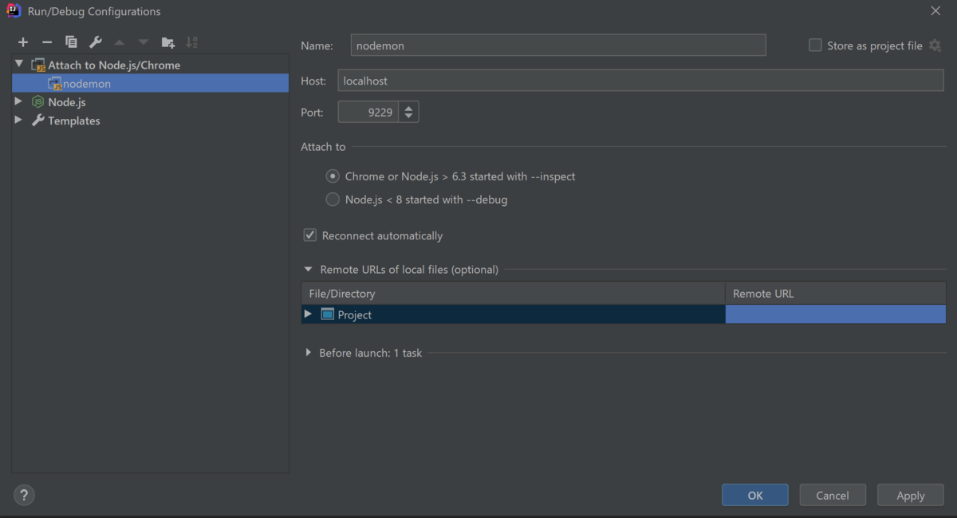The width and height of the screenshot is (957, 518).
Task: Click the "Templates" tree label
Action: 74,121
